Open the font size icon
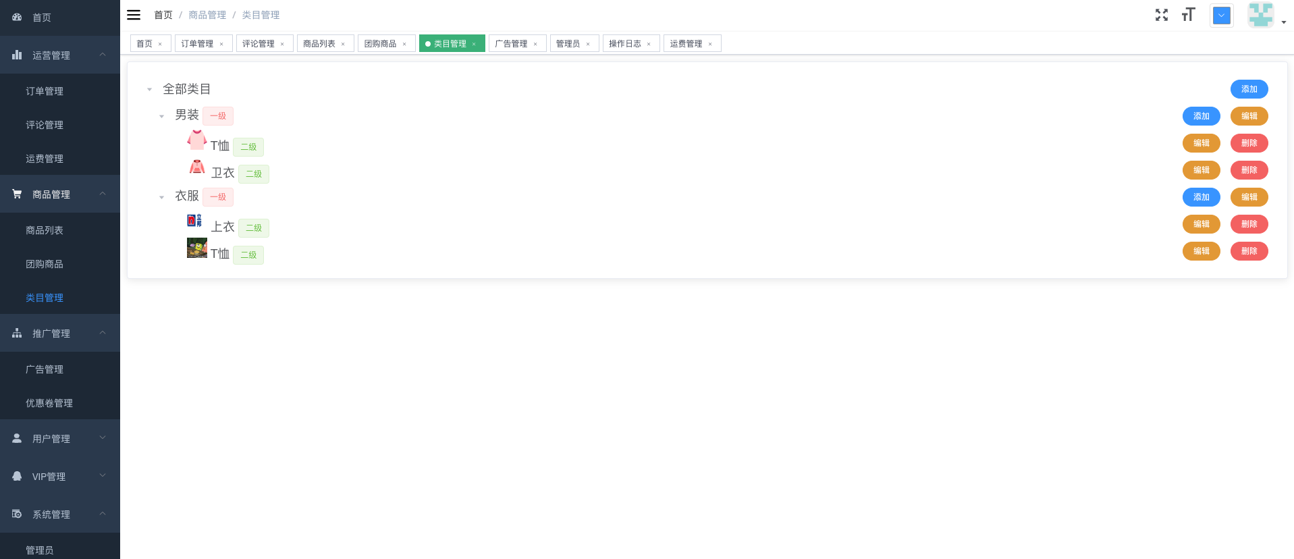The height and width of the screenshot is (559, 1294). point(1188,15)
